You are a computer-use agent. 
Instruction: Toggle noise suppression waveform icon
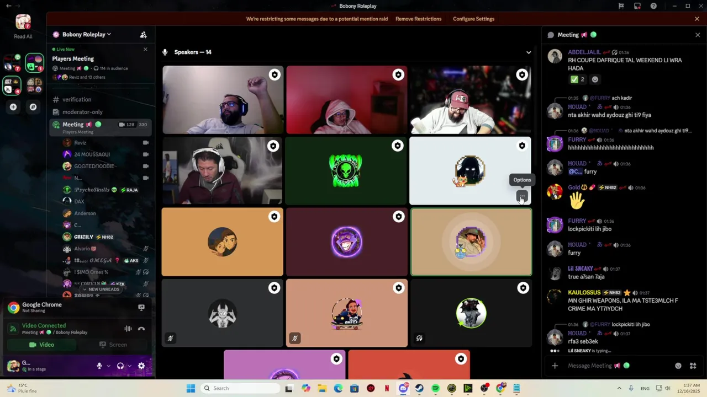coord(128,329)
